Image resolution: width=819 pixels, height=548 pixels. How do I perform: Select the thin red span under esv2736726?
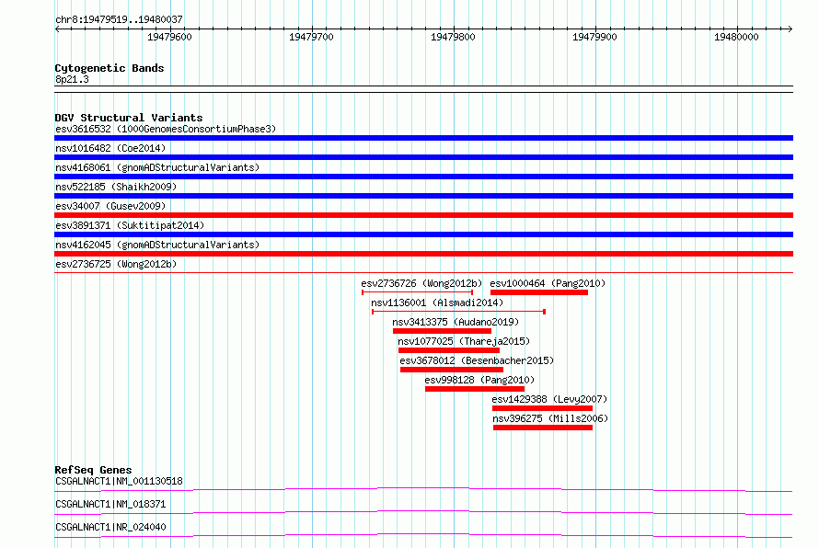pyautogui.click(x=418, y=292)
